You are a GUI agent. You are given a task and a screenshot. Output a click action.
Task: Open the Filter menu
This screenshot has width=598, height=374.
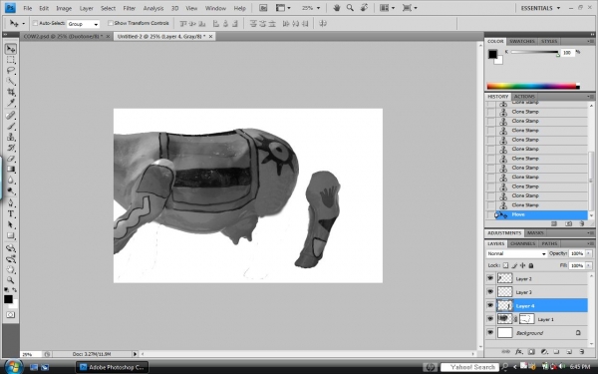pyautogui.click(x=130, y=8)
